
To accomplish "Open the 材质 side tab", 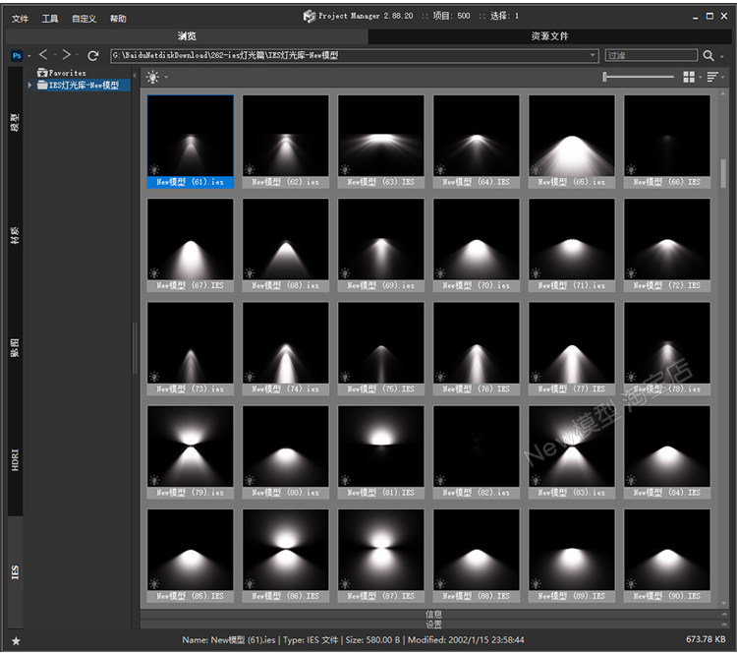I will pos(15,235).
